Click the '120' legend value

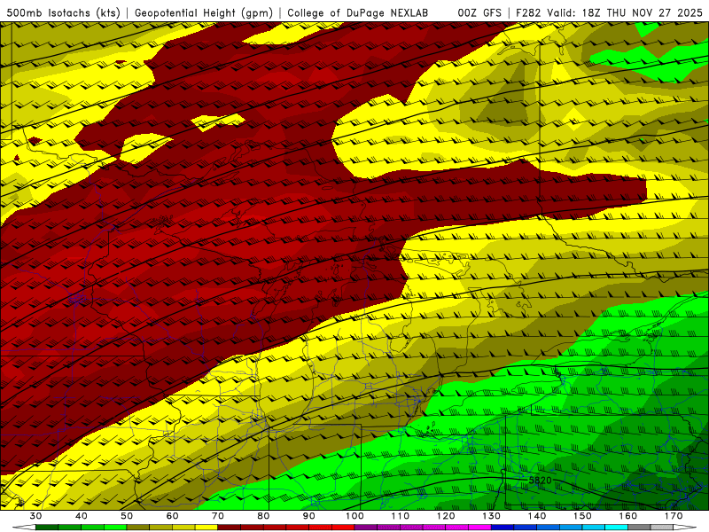tap(446, 516)
